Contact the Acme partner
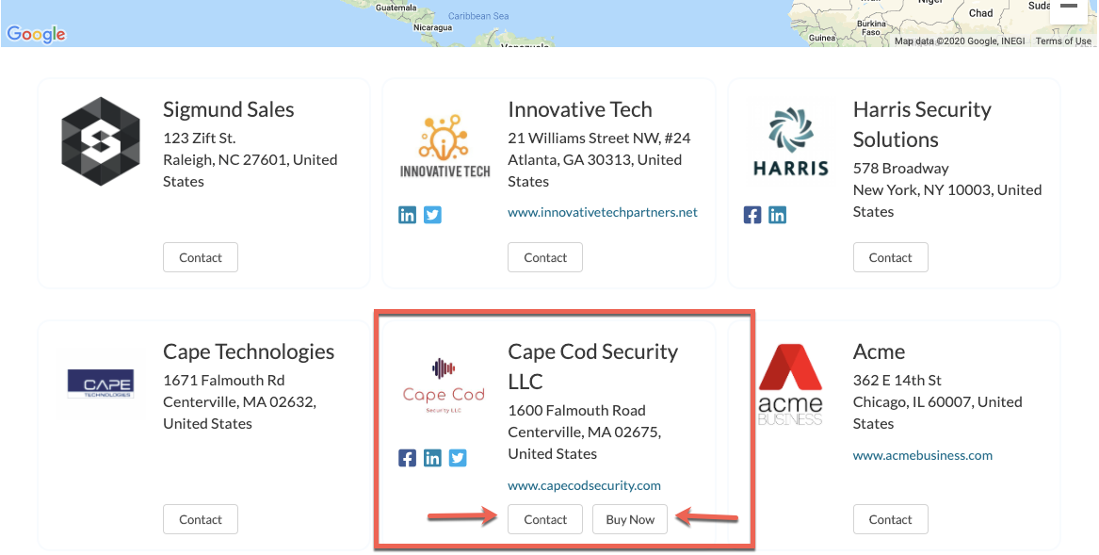Viewport: 1099px width, 555px height. coord(890,519)
